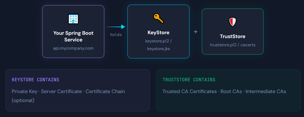Image resolution: width=304 pixels, height=117 pixels.
Task: Click the "keystore.p12 /" filename text
Action: tap(158, 41)
